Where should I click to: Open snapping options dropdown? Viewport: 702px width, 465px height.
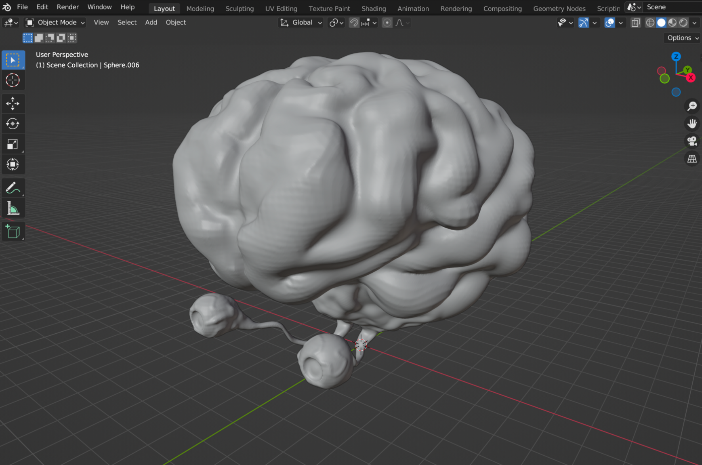tap(369, 23)
